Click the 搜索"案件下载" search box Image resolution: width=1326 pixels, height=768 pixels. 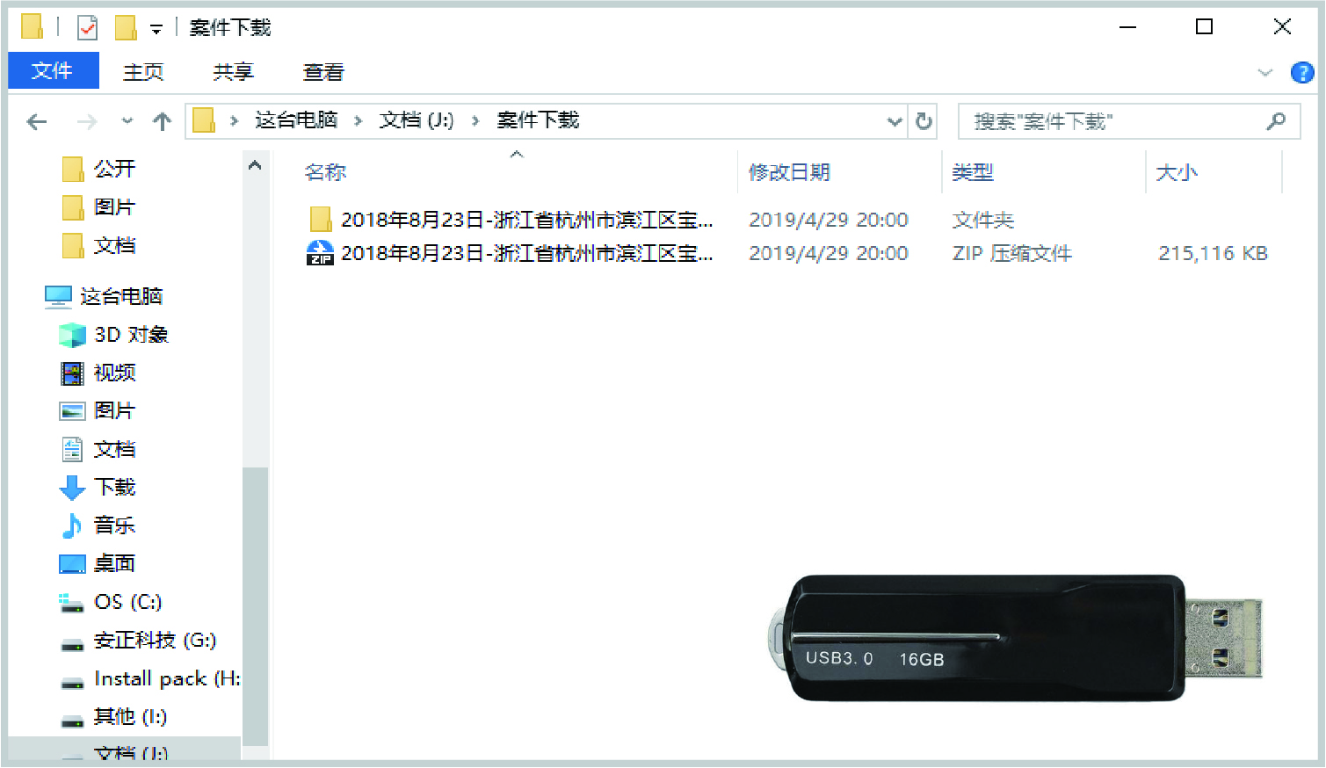(1112, 121)
